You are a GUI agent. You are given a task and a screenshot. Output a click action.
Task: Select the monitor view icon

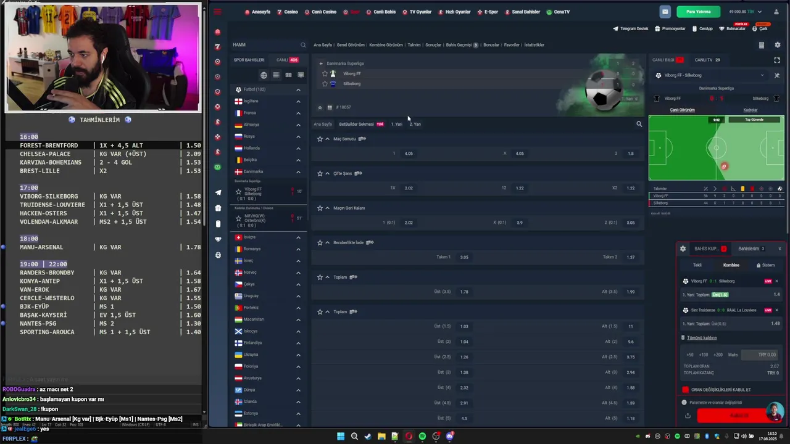point(301,75)
